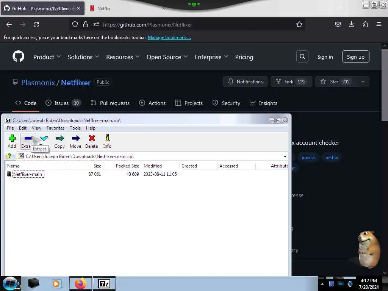Switch to the Actions tab
388x291 pixels.
tap(152, 103)
